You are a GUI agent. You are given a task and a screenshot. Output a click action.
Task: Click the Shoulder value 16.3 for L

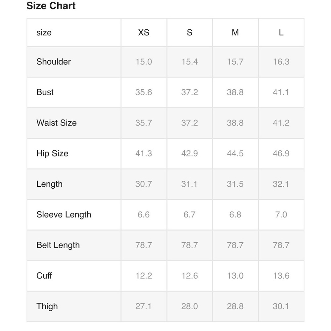point(281,62)
